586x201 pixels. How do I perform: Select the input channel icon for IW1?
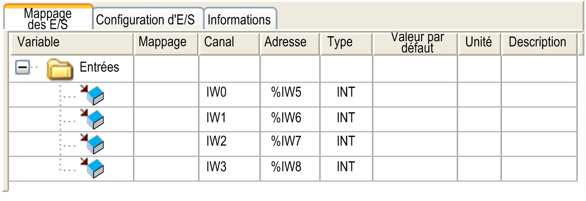coord(92,119)
